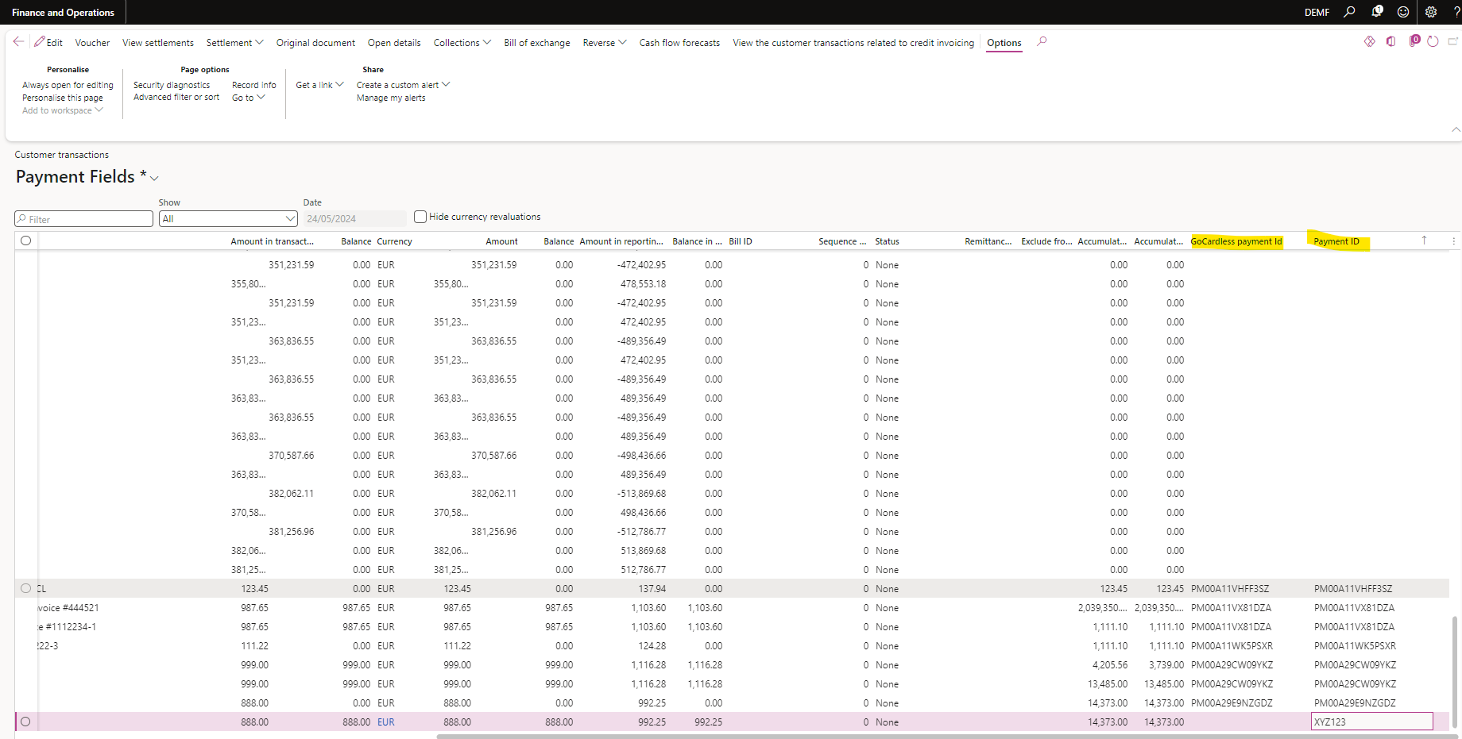This screenshot has width=1462, height=739.
Task: Click the View settlements button
Action: [x=157, y=42]
